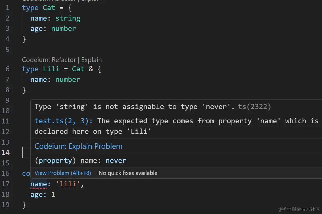Click View Problem (Alt+F8) link
The width and height of the screenshot is (322, 214).
(x=63, y=173)
